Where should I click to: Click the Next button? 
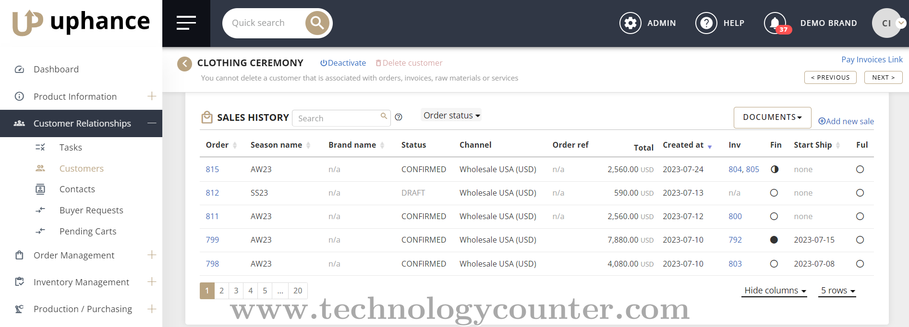(x=884, y=77)
